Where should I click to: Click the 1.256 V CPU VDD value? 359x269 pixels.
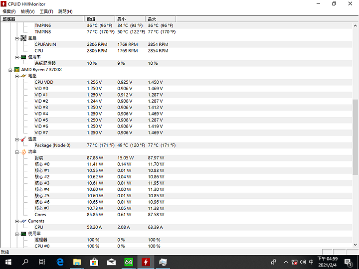94,82
